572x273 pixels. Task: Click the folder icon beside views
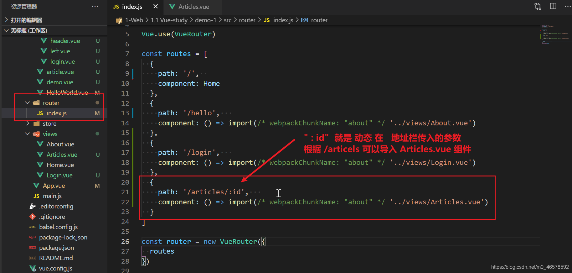(x=36, y=134)
